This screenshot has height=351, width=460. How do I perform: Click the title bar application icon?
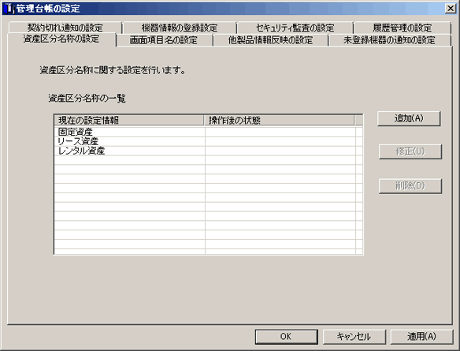pos(9,9)
